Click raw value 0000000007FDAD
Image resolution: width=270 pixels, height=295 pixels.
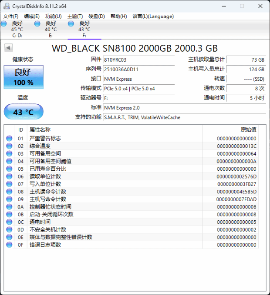click(236, 199)
